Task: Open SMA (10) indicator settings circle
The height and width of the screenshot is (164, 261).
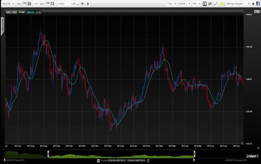Action: [x=37, y=12]
